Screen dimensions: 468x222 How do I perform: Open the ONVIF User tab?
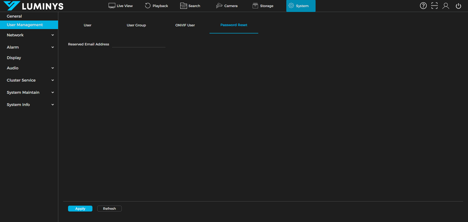tap(185, 25)
